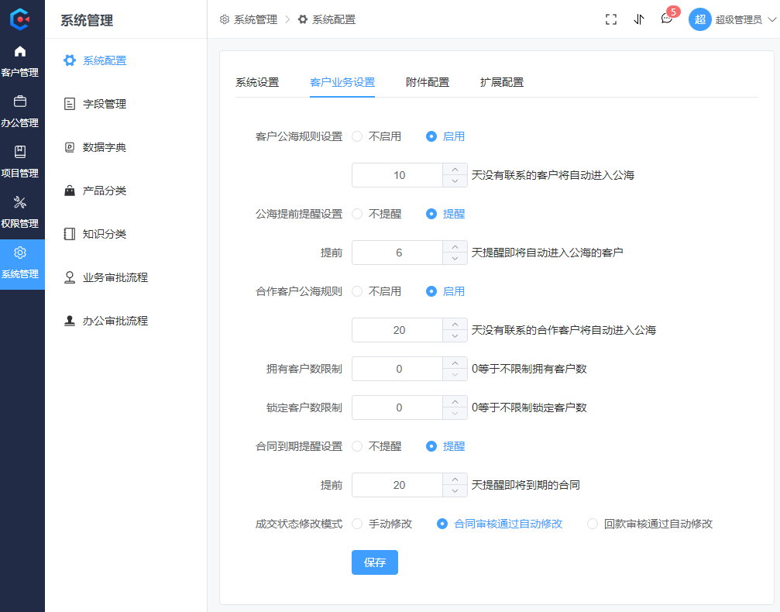Open 客户管理 home icon in sidebar

tap(20, 52)
